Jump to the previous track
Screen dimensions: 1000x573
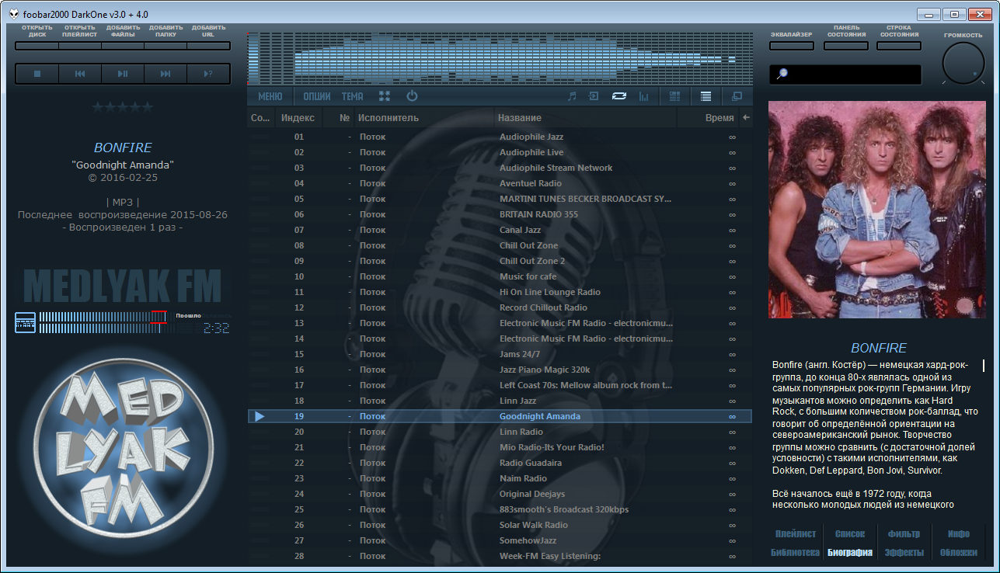point(80,74)
